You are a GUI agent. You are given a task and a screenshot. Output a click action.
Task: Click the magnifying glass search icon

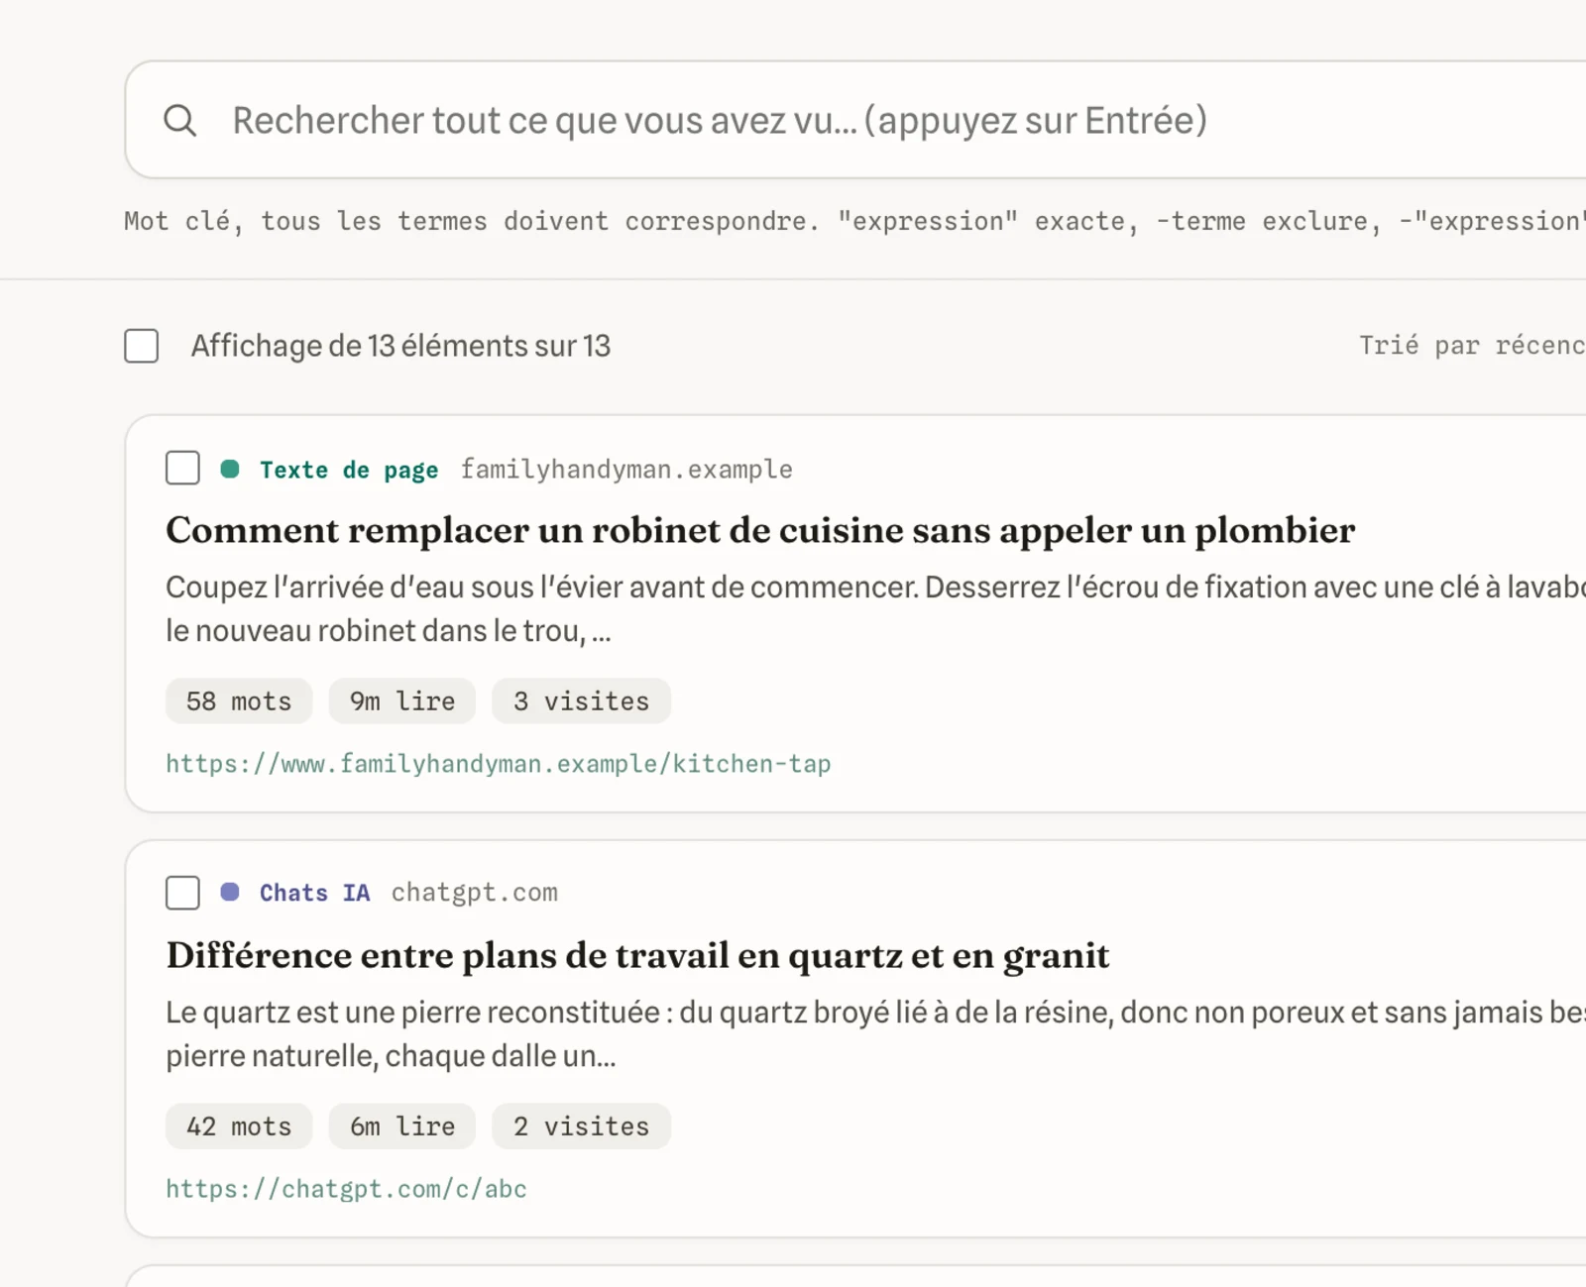tap(179, 121)
